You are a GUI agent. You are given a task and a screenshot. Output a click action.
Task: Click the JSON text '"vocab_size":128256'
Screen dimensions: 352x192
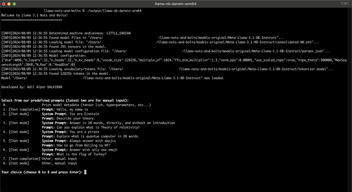[119, 60]
